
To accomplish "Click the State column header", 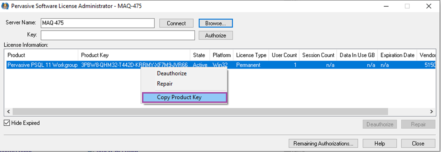I will coord(200,55).
